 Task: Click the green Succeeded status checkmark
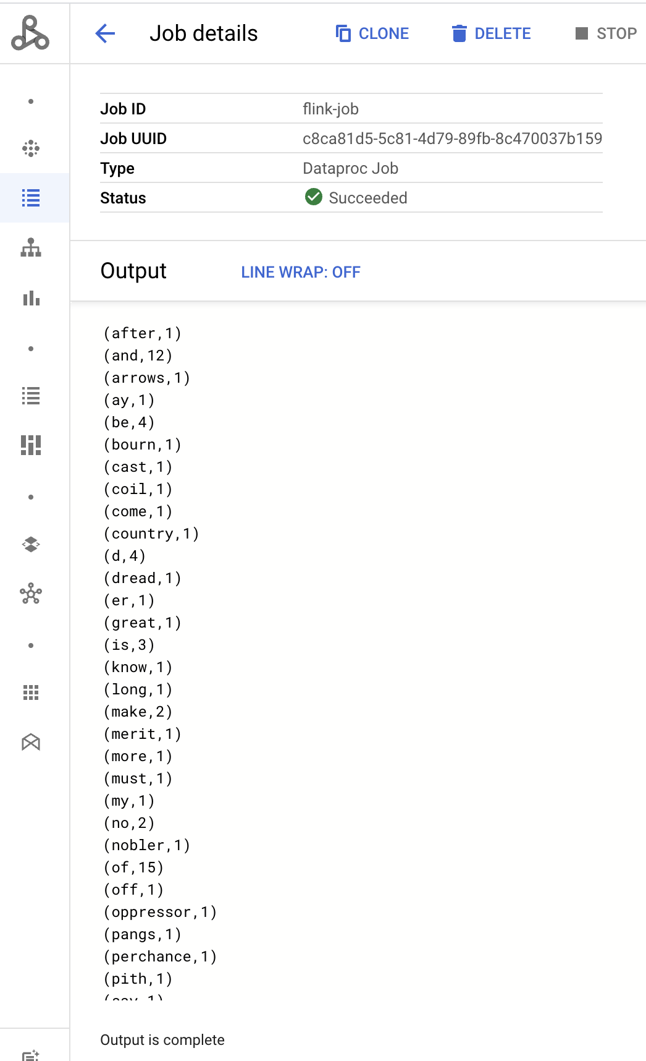(x=314, y=197)
